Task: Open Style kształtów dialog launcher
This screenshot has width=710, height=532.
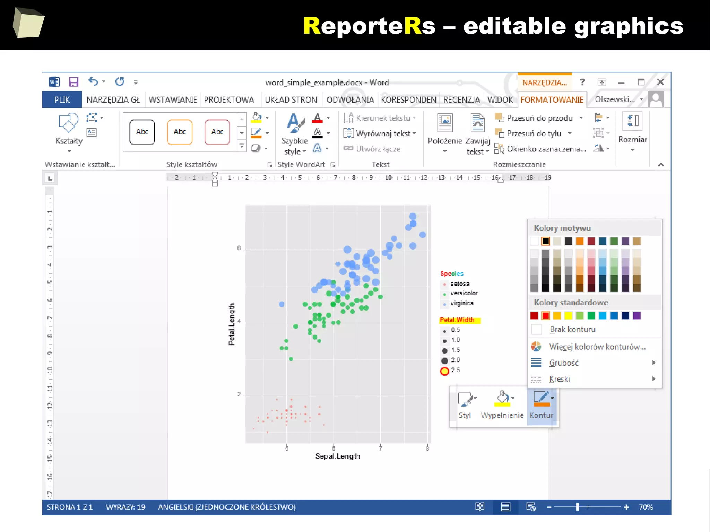Action: 270,165
